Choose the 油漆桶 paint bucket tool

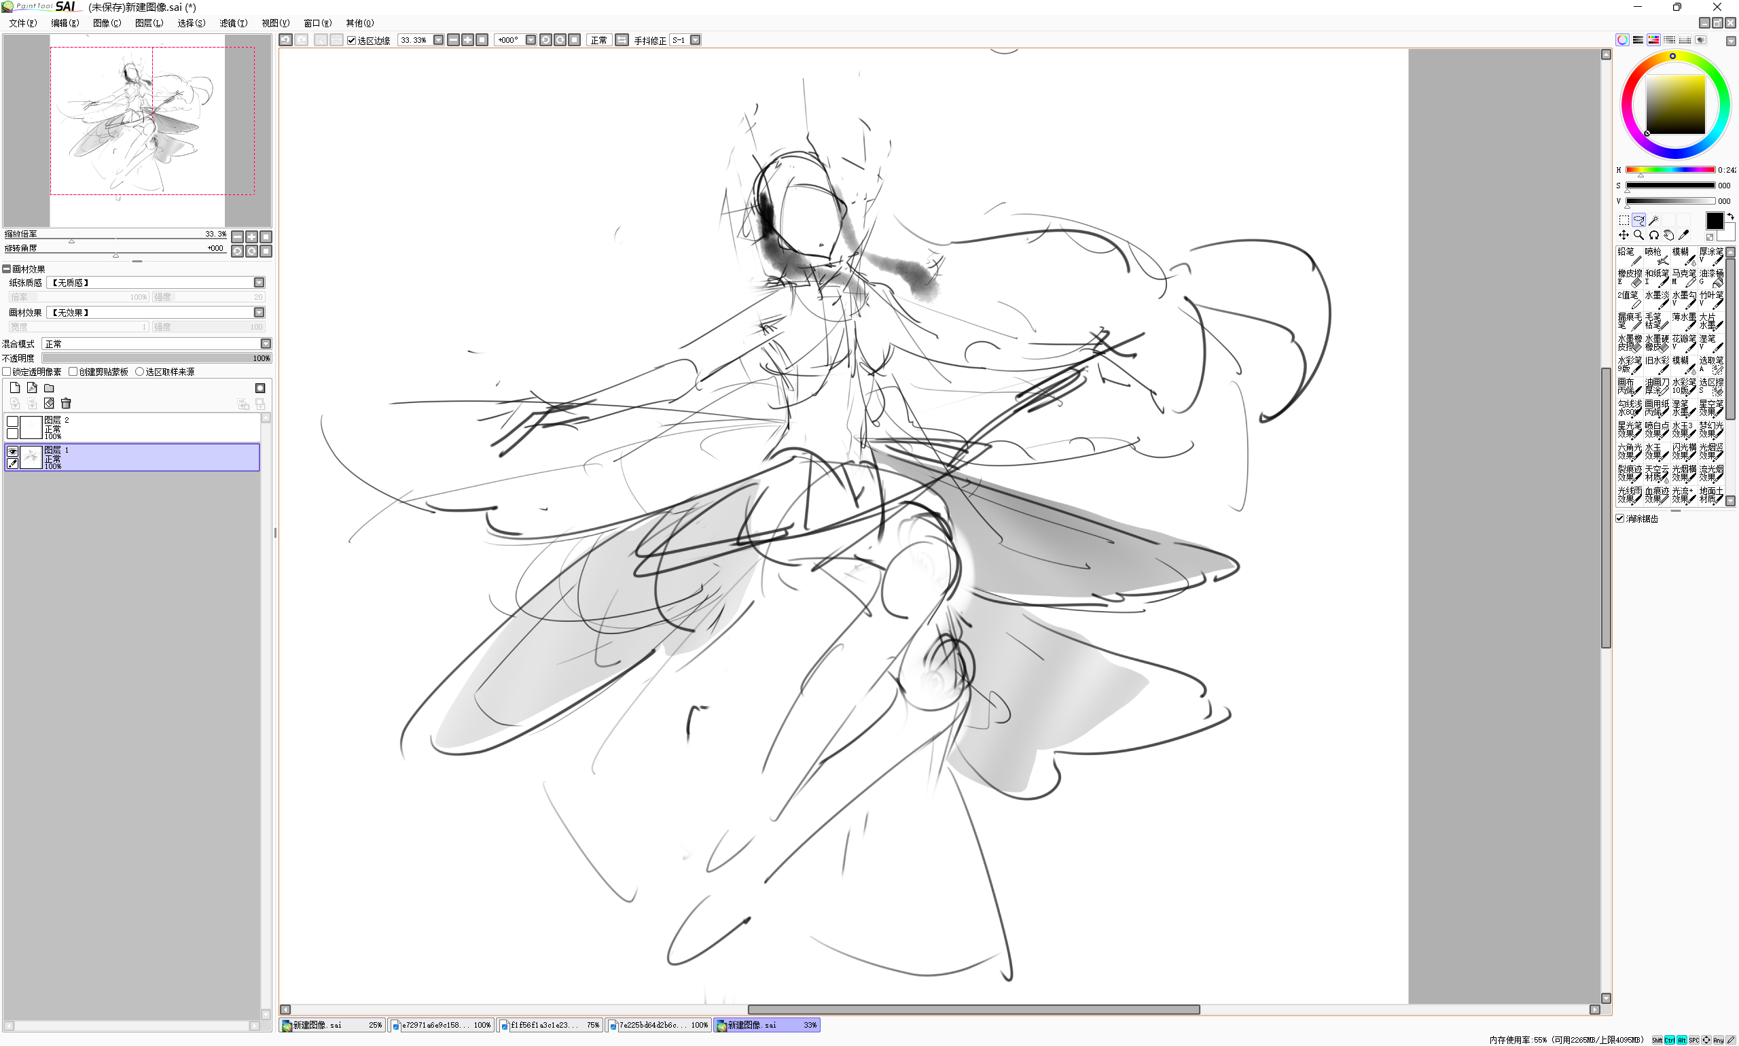click(x=1712, y=278)
